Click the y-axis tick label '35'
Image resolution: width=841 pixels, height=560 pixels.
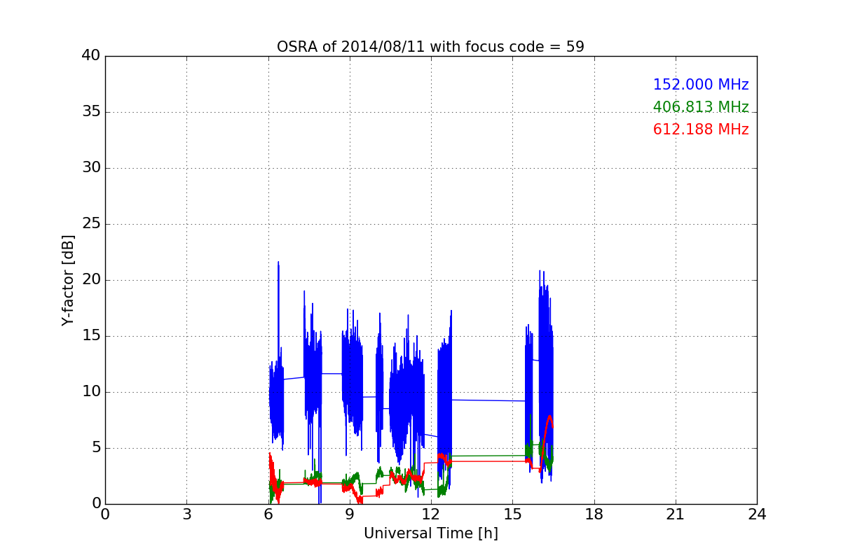(91, 112)
